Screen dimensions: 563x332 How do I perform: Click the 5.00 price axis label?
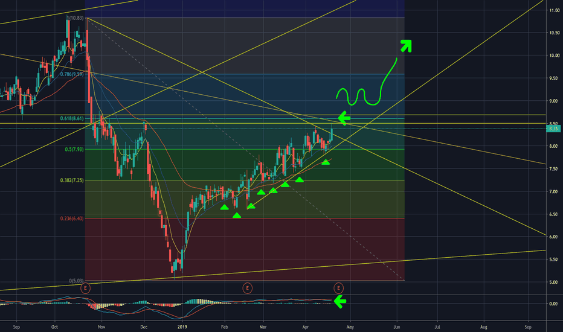[x=555, y=282]
